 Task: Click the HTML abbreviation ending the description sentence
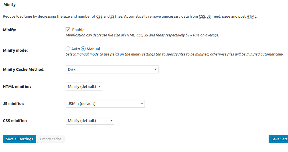click(x=252, y=16)
